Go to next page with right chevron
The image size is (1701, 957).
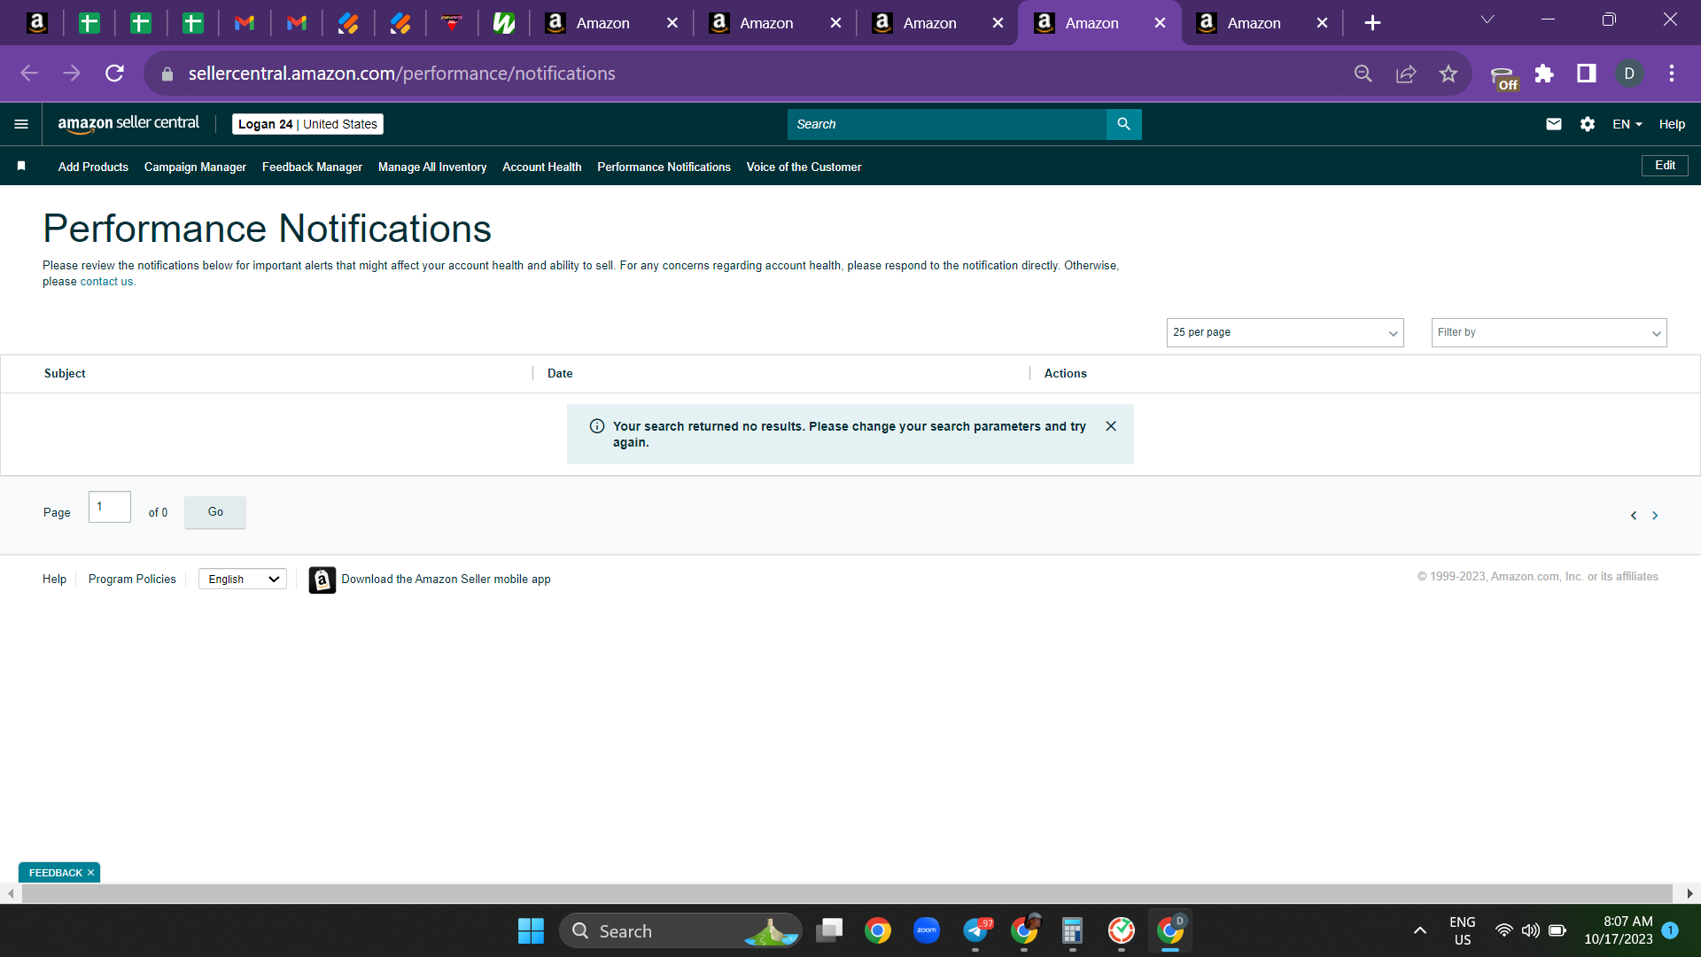click(x=1655, y=516)
